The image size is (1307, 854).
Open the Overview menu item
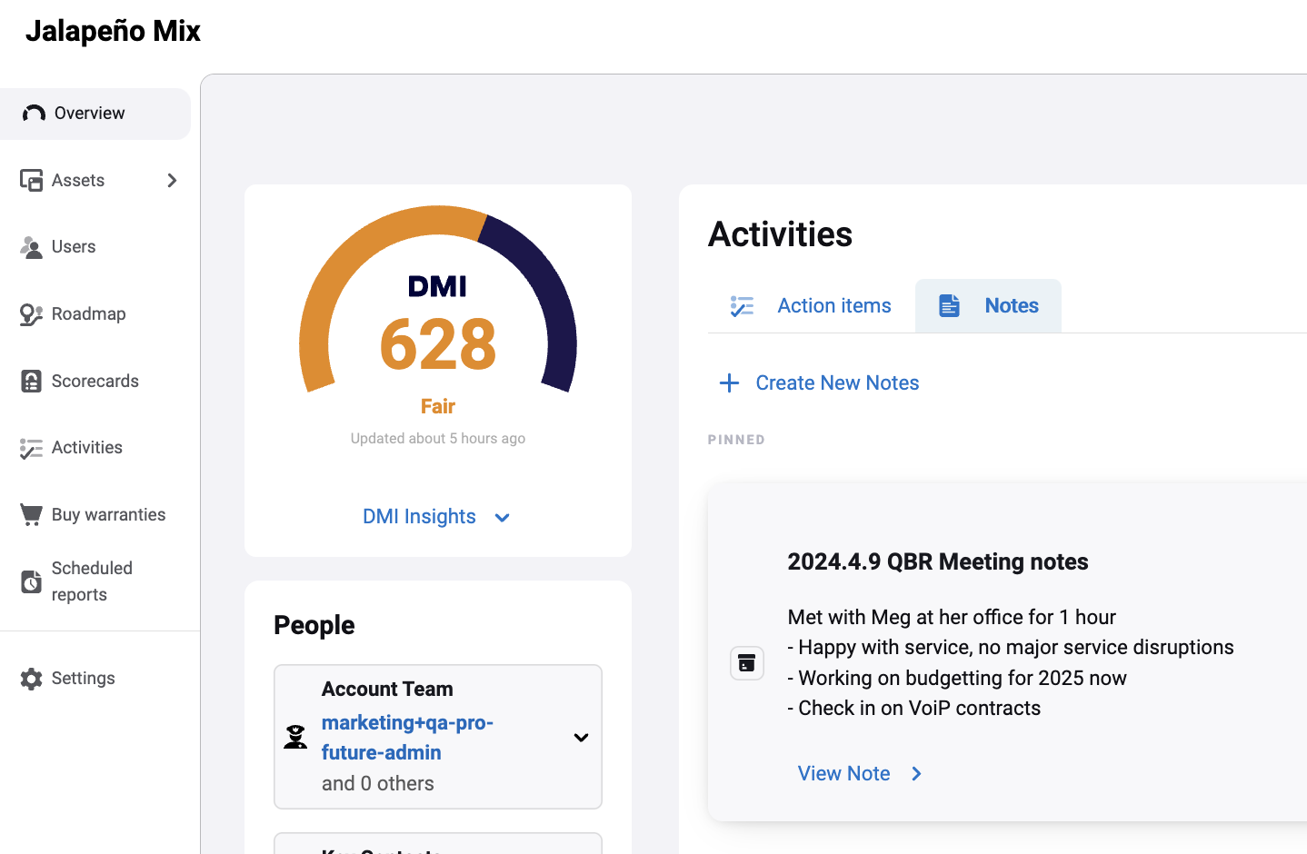[95, 114]
